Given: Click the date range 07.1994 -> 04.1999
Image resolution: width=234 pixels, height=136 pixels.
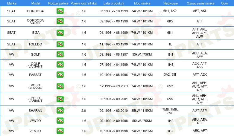Looking at the screenshot, I should 114,65.
